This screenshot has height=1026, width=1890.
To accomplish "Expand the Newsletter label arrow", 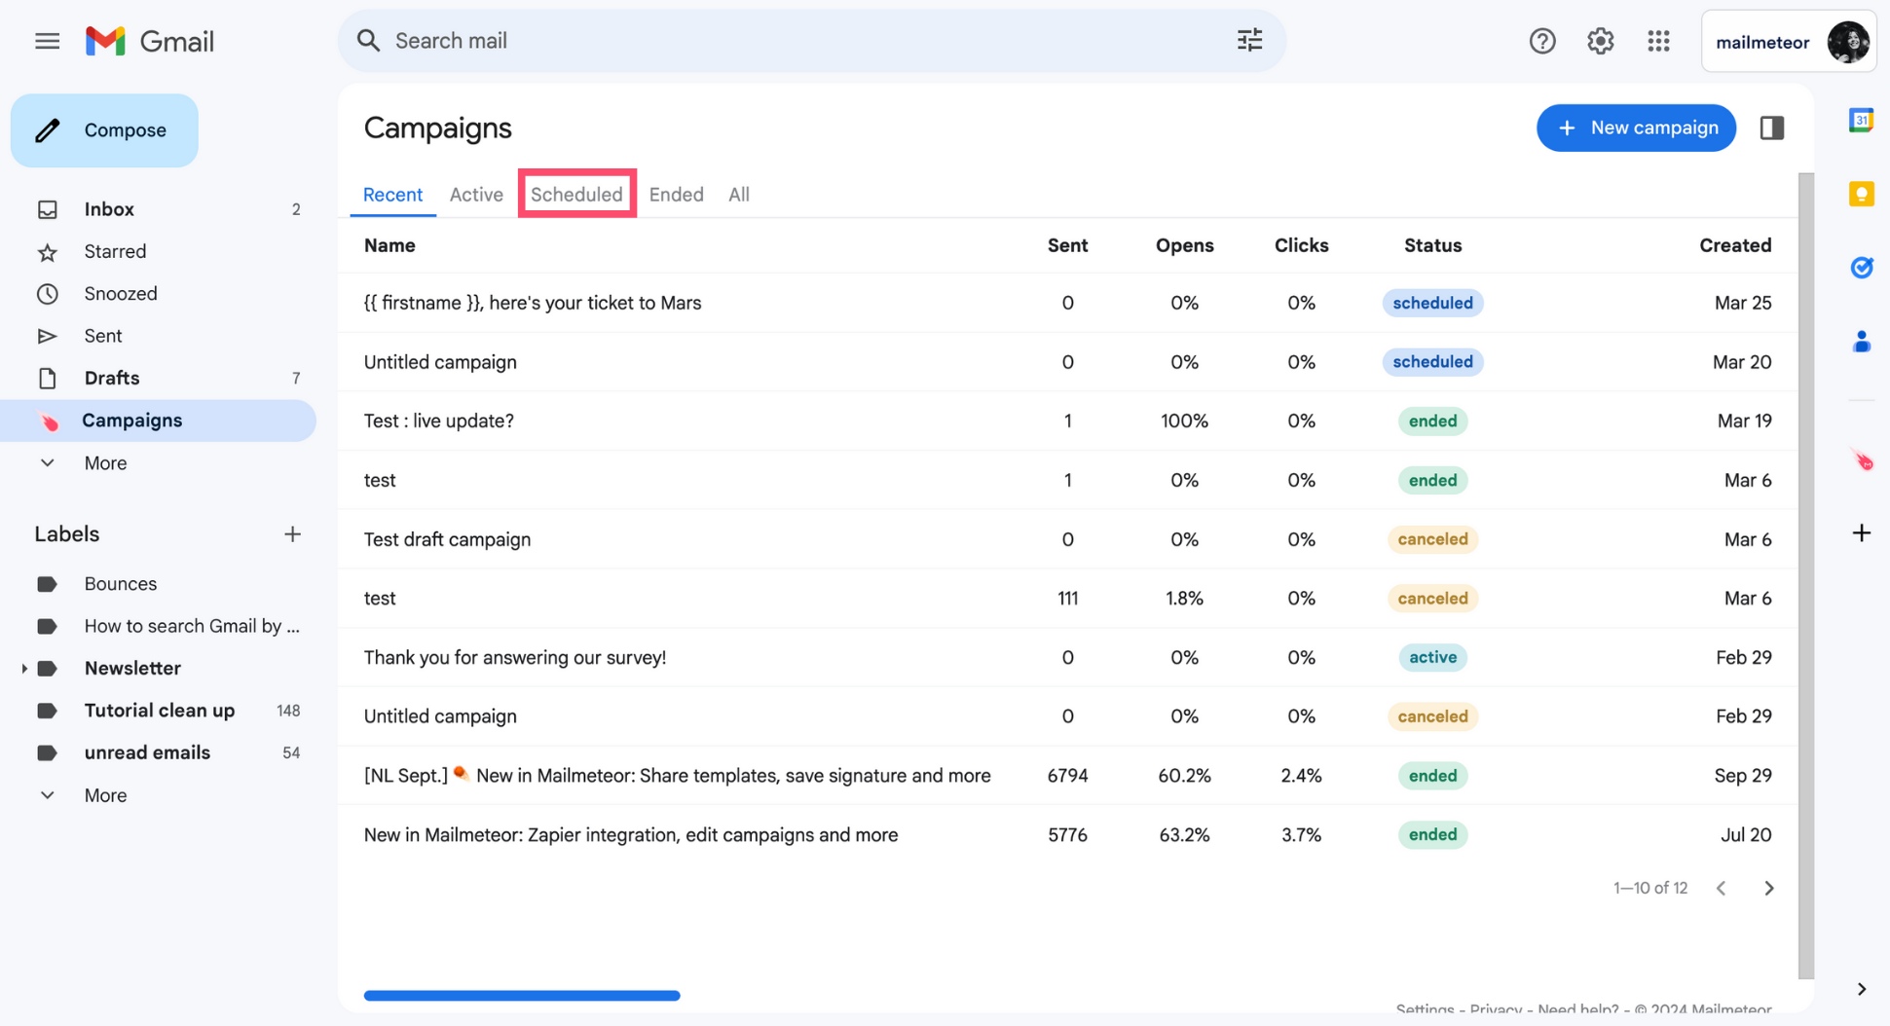I will [x=24, y=669].
